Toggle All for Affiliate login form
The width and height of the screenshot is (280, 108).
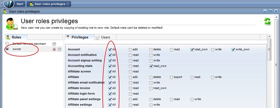coord(110,94)
